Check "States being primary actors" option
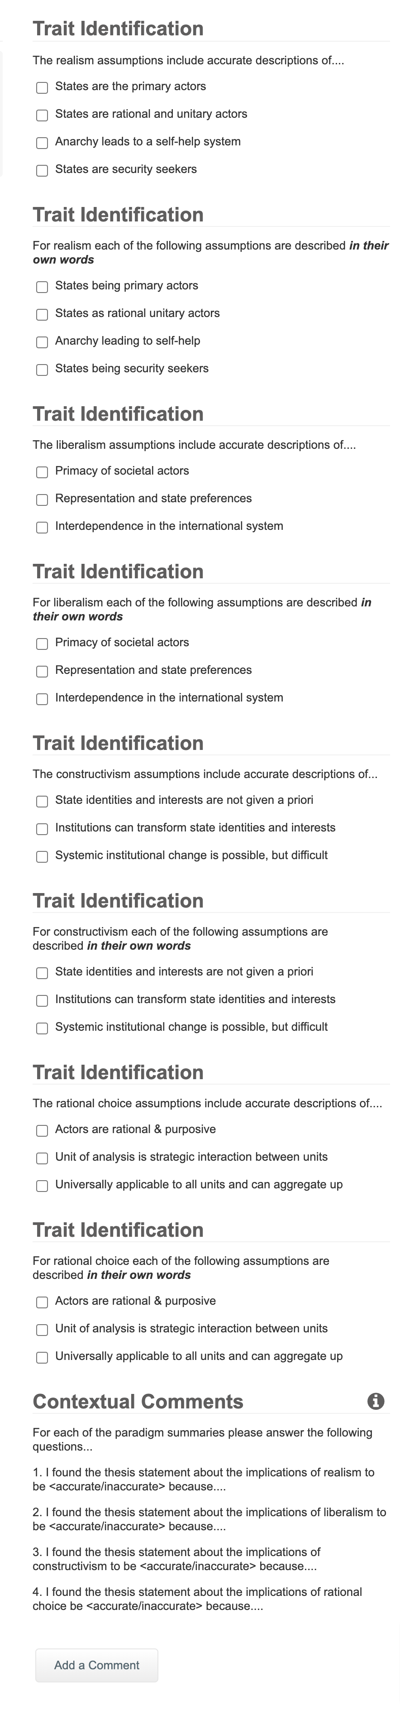400x1720 pixels. (42, 287)
